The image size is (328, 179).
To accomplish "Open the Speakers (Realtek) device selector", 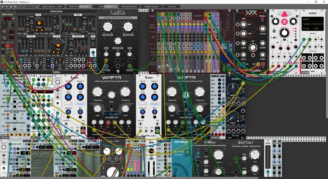I will 313,24.
